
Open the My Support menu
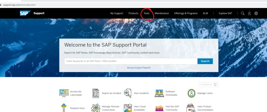click(x=117, y=13)
